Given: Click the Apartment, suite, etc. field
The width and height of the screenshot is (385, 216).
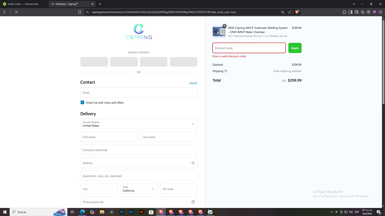Looking at the screenshot, I should [x=139, y=176].
